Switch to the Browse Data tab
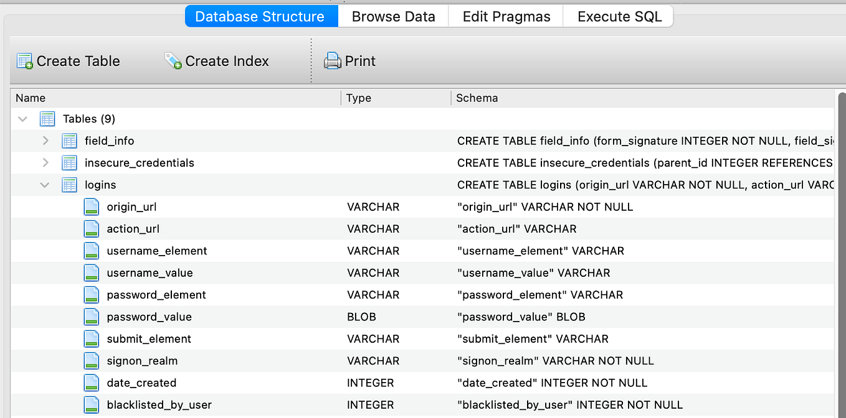846x418 pixels. pyautogui.click(x=392, y=16)
